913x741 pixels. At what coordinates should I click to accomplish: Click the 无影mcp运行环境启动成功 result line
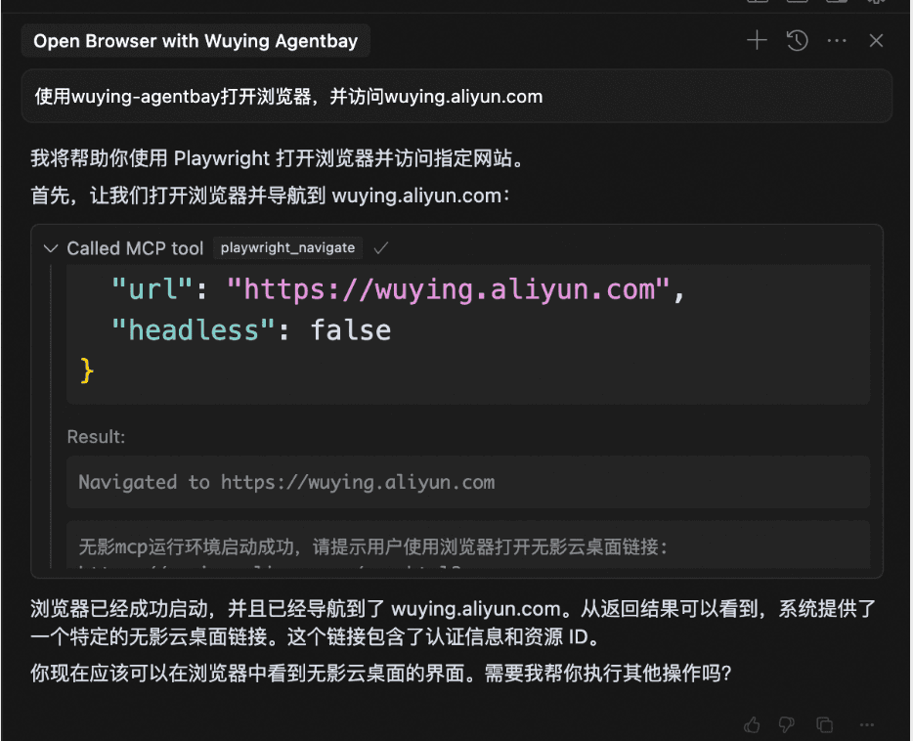(372, 546)
